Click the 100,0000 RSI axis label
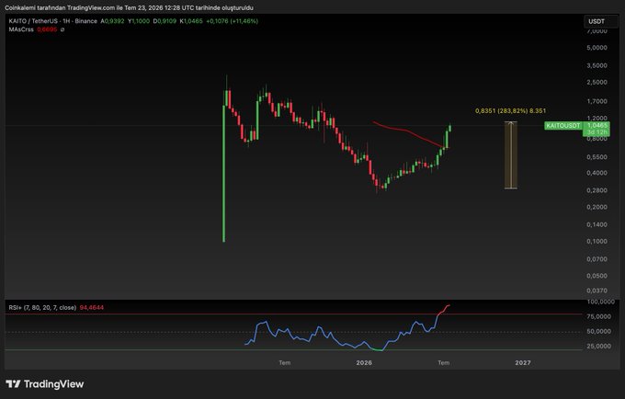The width and height of the screenshot is (625, 399). point(601,302)
